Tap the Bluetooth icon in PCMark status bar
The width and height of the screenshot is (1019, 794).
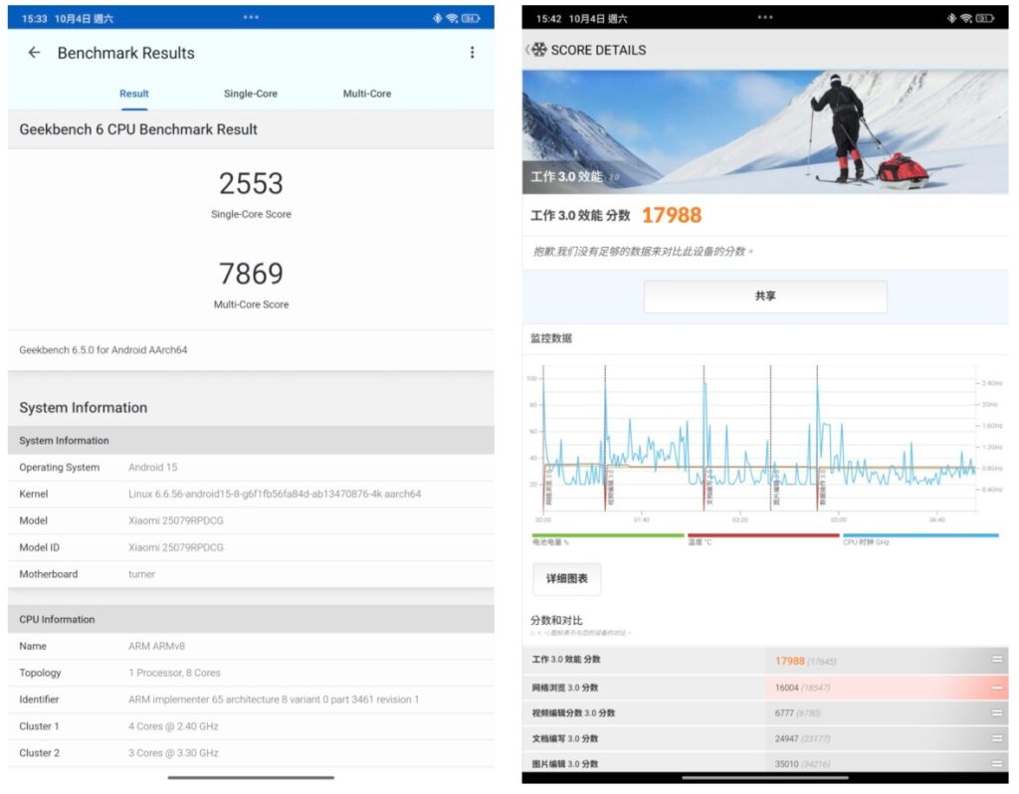coord(952,19)
